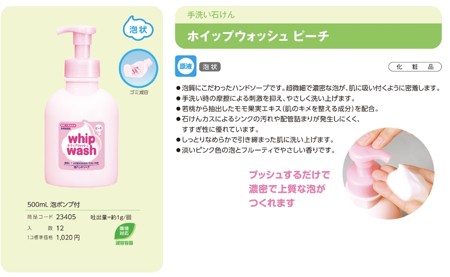Open the circular foam-in-hand photo

[x=388, y=174]
